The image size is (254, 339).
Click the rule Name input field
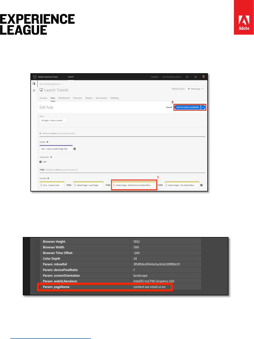[53, 120]
